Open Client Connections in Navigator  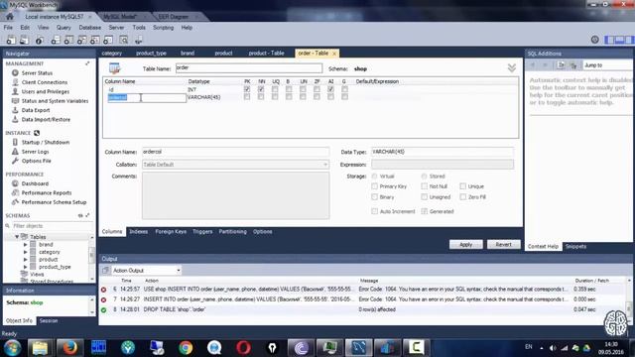point(45,82)
